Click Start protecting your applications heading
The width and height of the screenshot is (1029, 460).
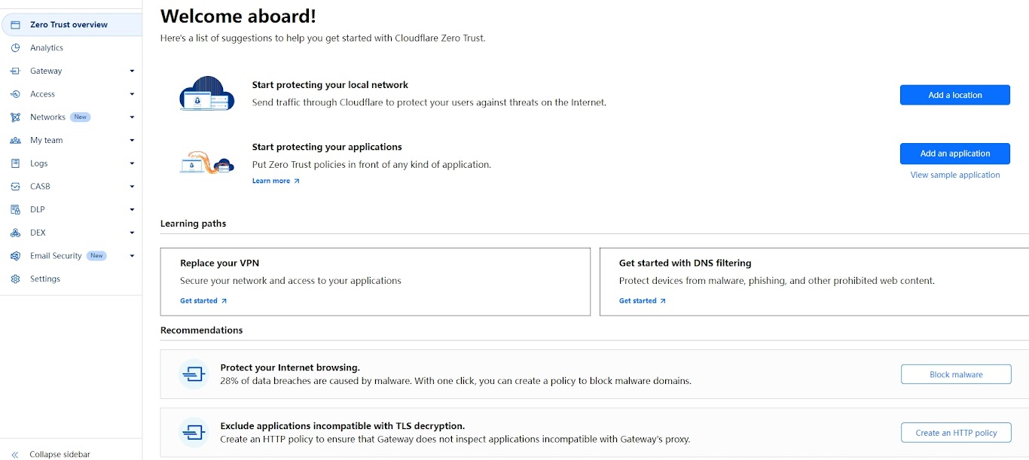(x=327, y=147)
